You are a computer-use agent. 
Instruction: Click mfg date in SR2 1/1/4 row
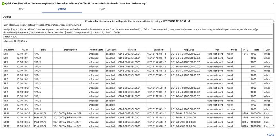186,88
